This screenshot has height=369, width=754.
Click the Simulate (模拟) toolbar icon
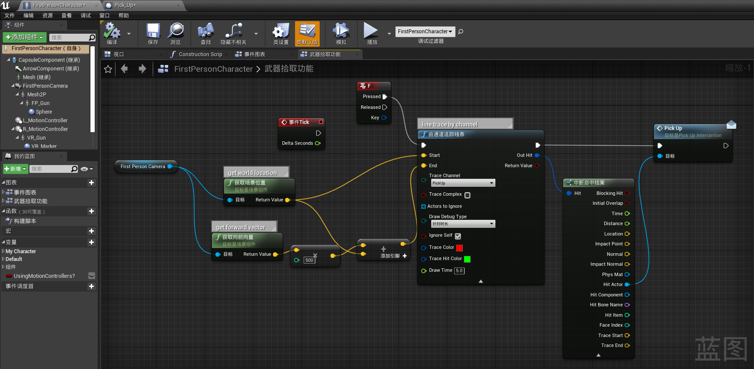pos(341,32)
